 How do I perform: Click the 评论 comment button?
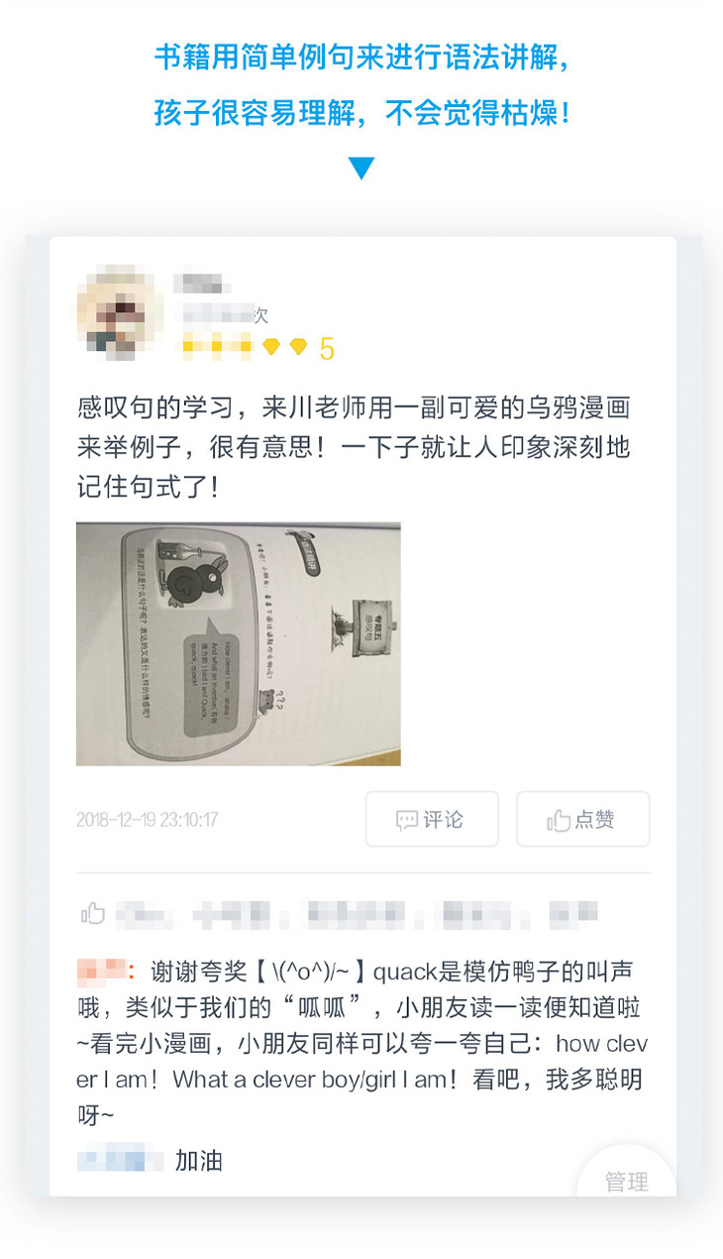tap(430, 819)
